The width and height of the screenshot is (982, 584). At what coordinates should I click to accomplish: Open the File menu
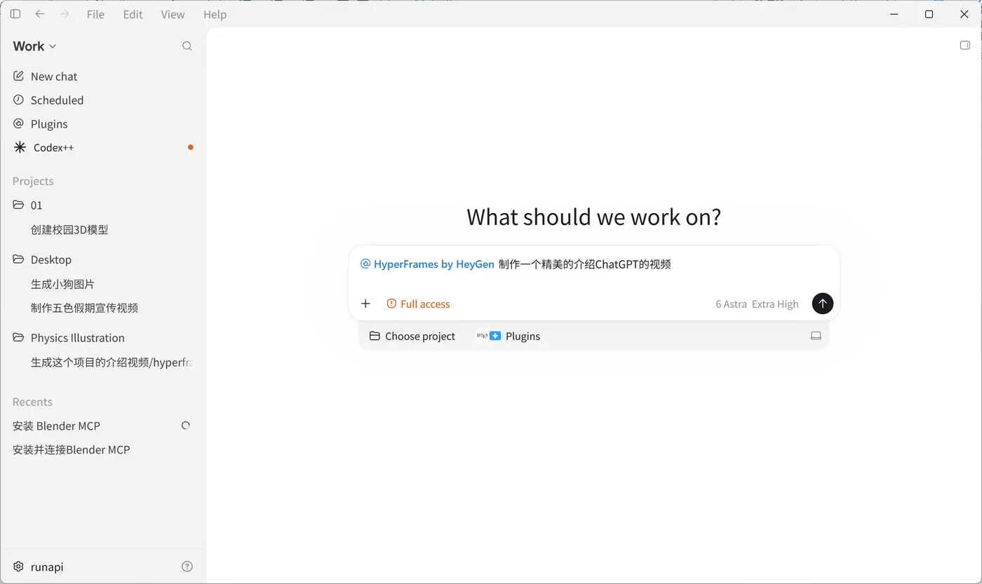95,14
